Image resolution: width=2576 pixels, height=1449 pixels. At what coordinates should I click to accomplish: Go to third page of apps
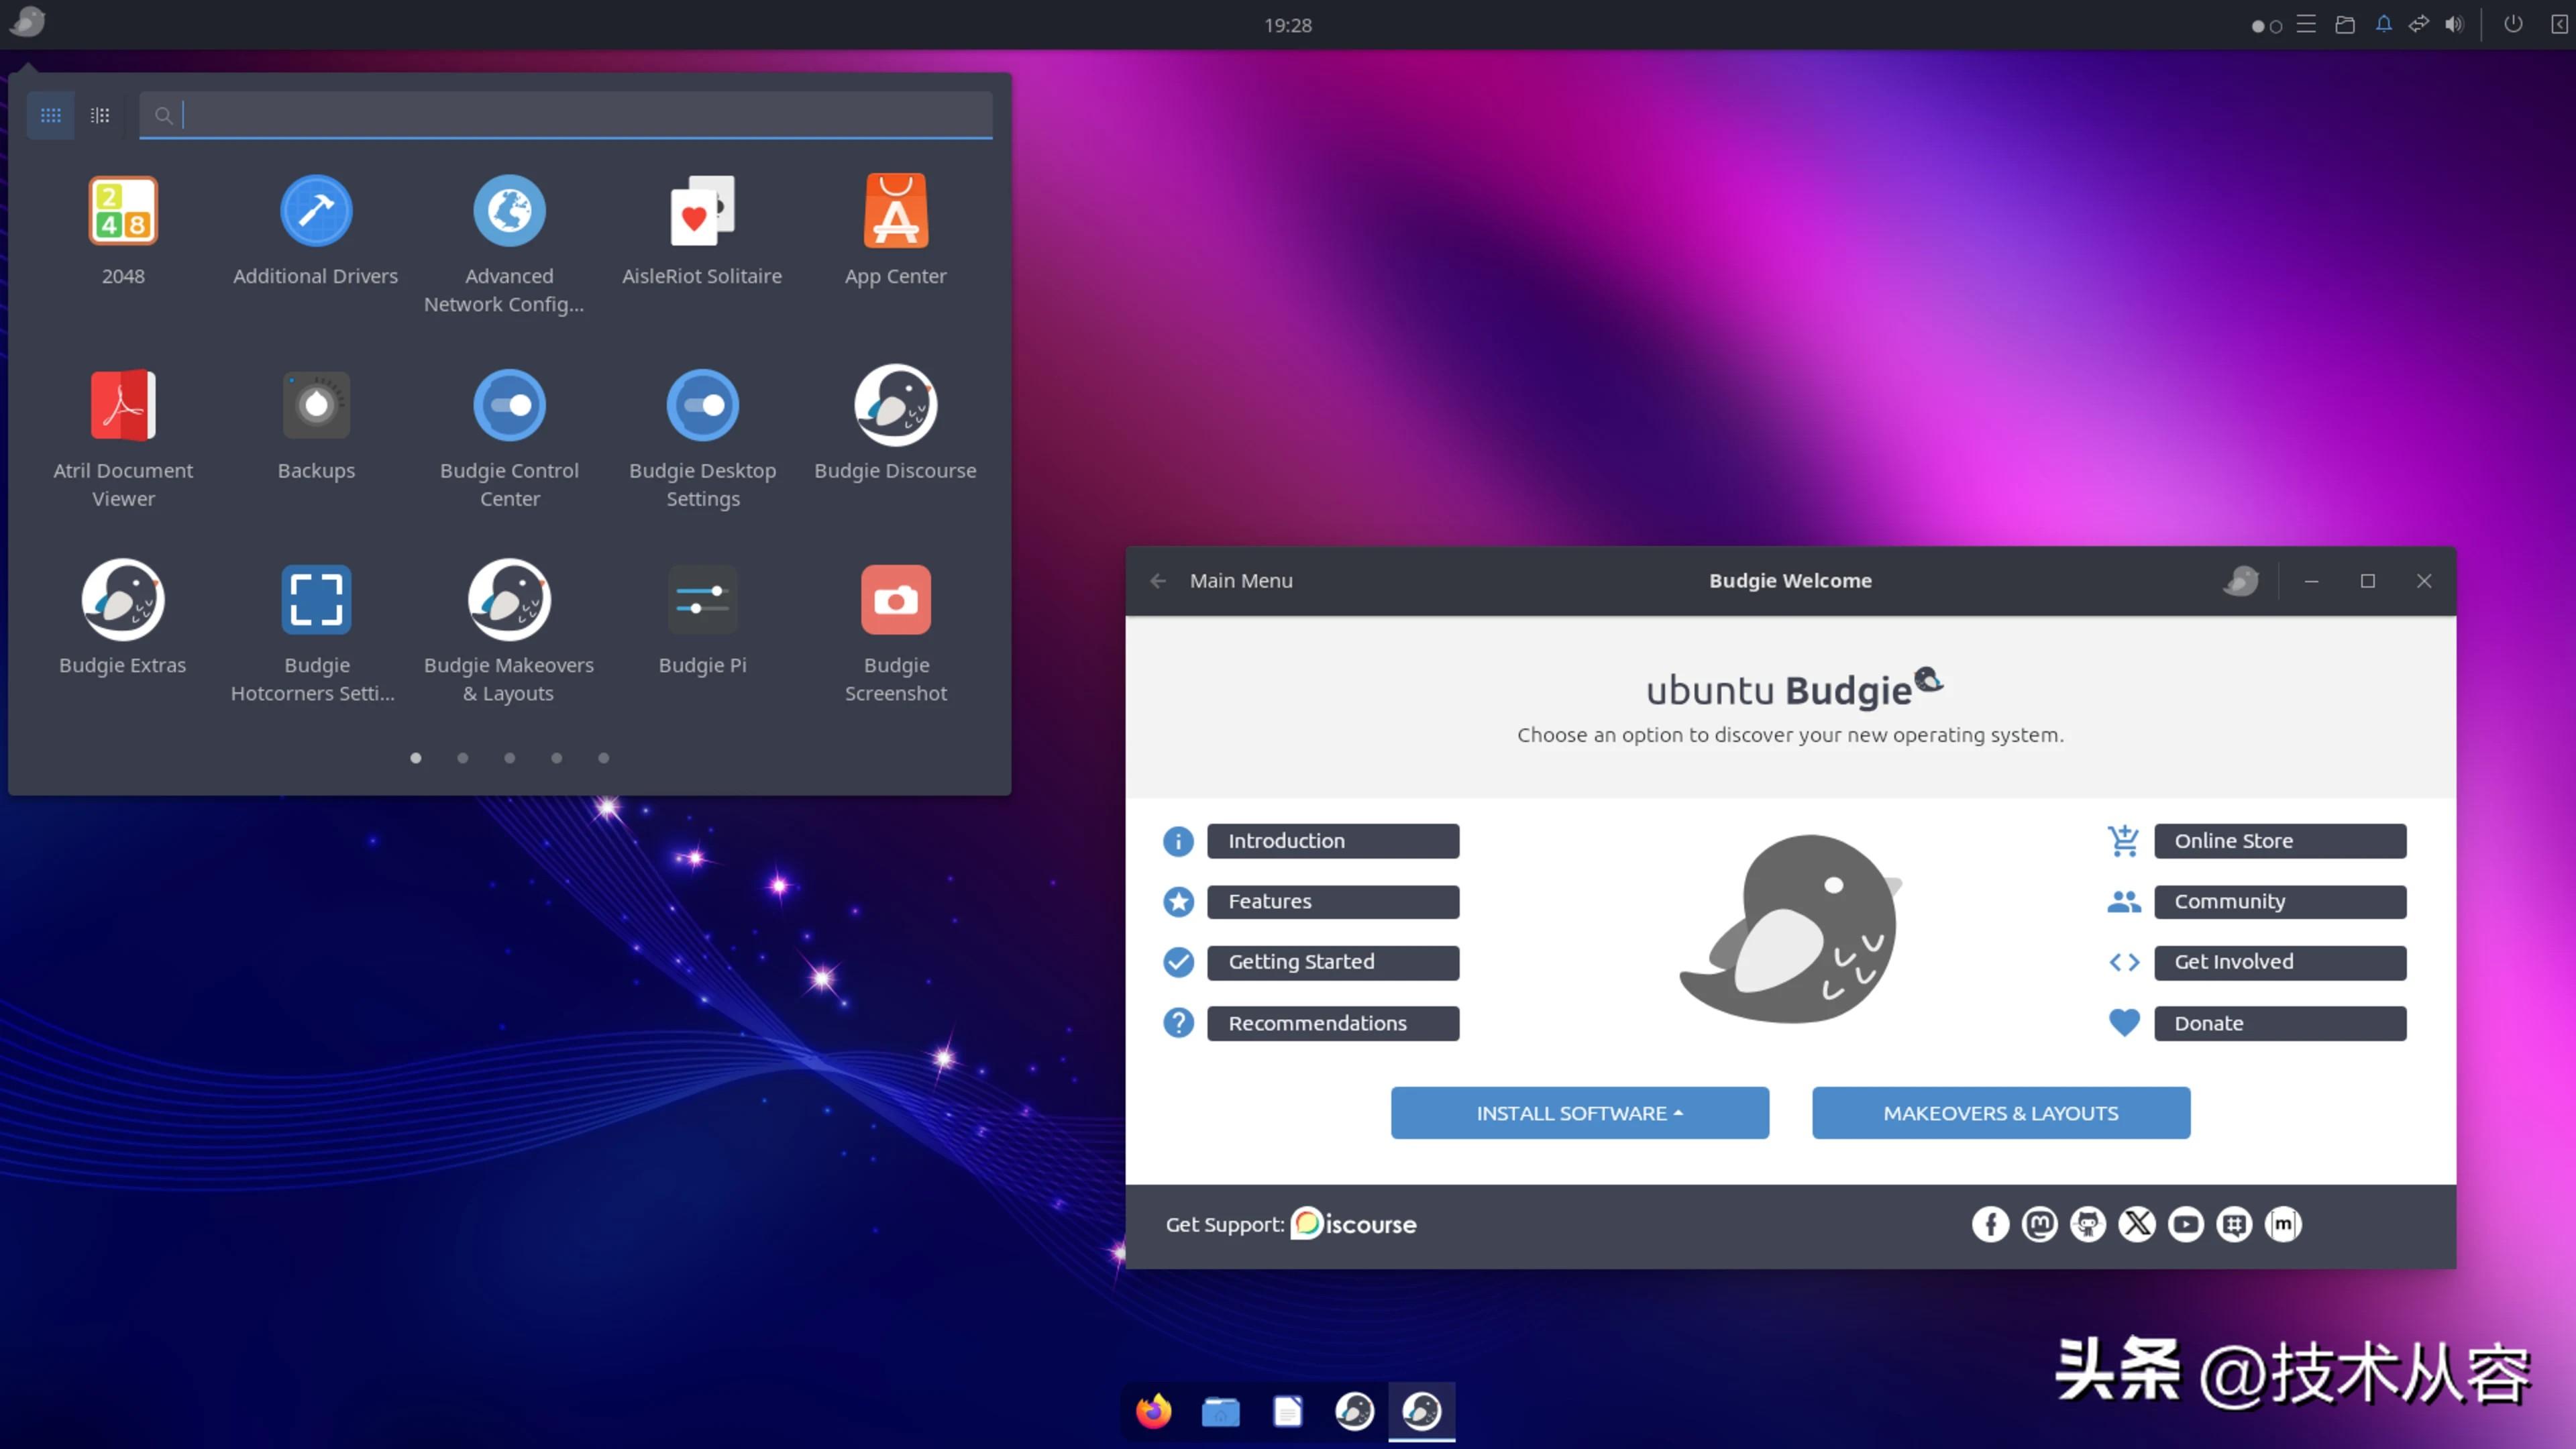pyautogui.click(x=509, y=758)
